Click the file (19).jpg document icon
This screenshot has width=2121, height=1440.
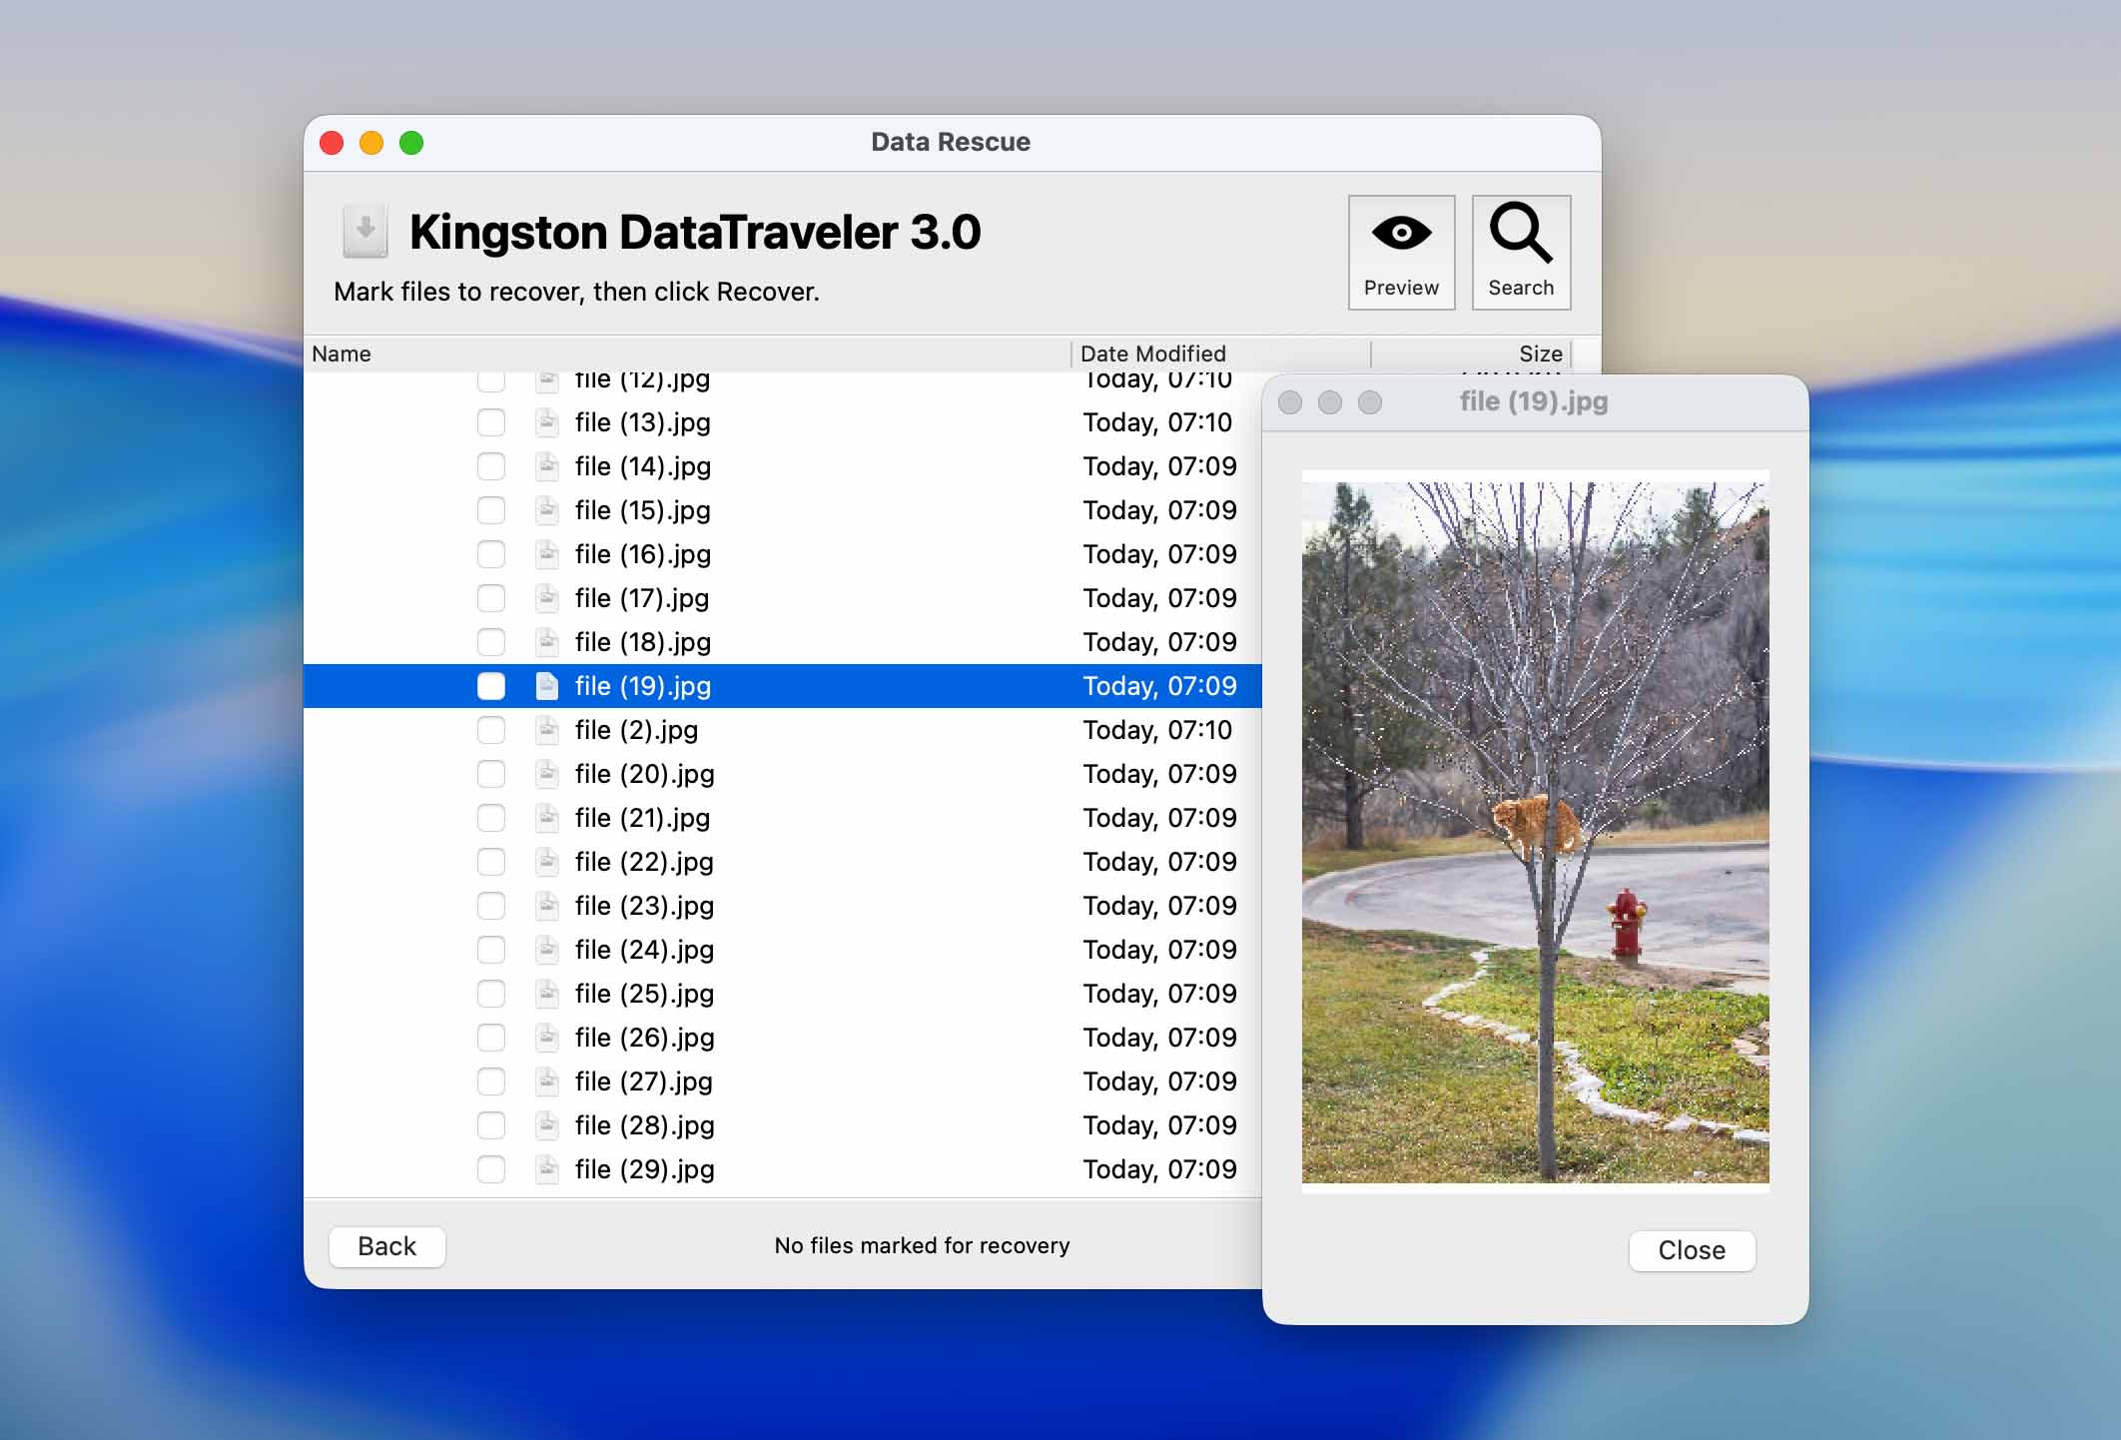(546, 686)
